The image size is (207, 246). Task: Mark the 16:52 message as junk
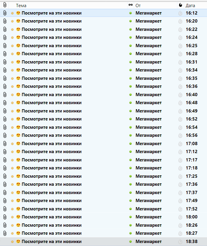click(180, 119)
